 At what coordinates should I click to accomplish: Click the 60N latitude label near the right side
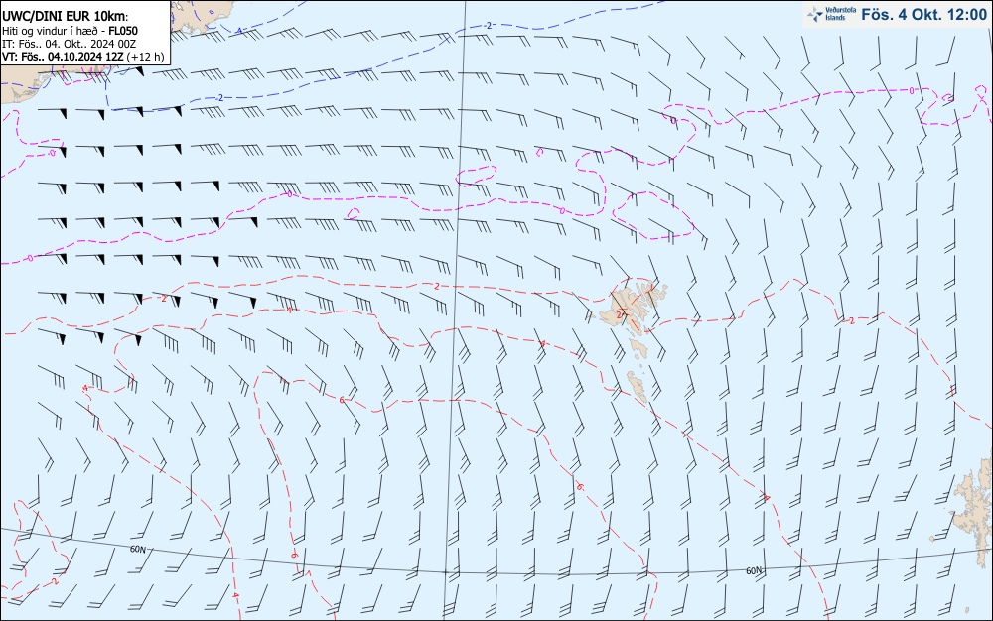pyautogui.click(x=754, y=571)
